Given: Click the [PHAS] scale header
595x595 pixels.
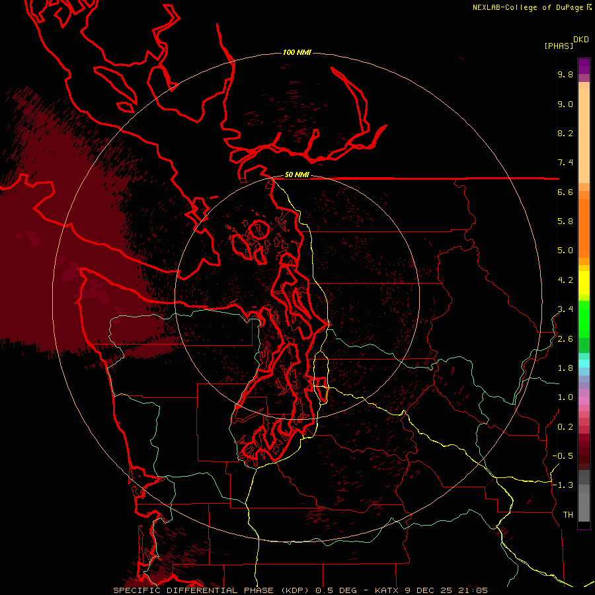Looking at the screenshot, I should 559,46.
